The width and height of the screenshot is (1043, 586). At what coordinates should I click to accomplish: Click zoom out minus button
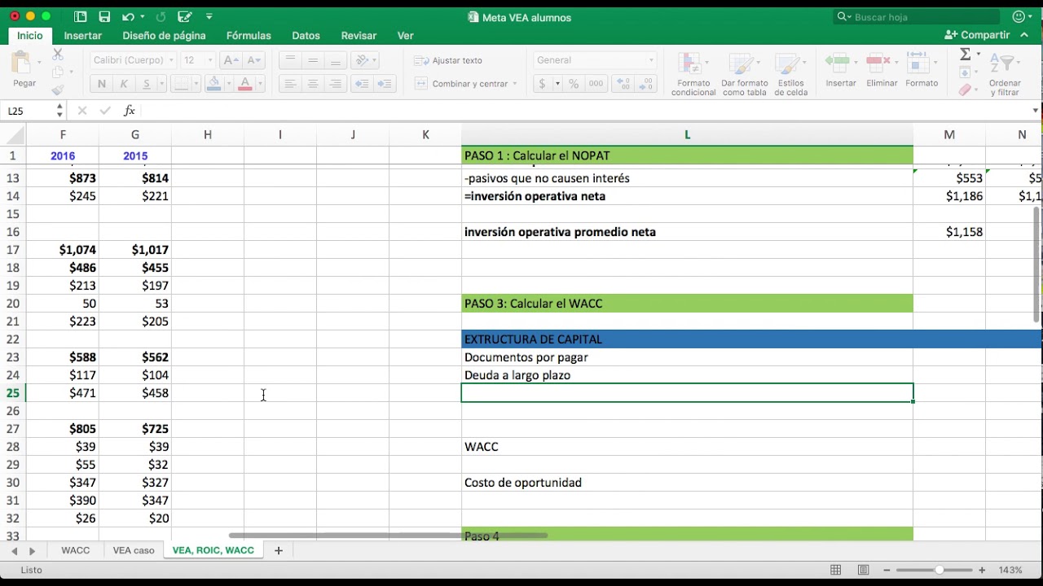pyautogui.click(x=887, y=570)
